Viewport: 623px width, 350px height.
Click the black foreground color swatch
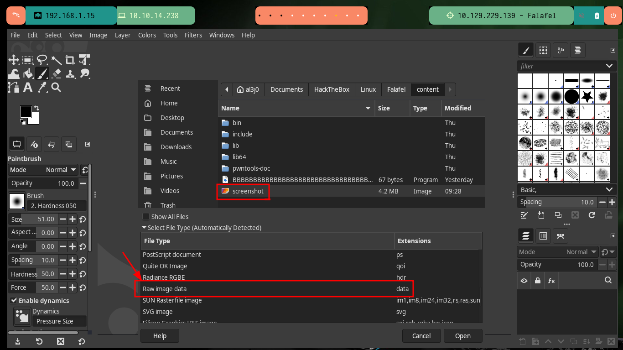point(26,111)
